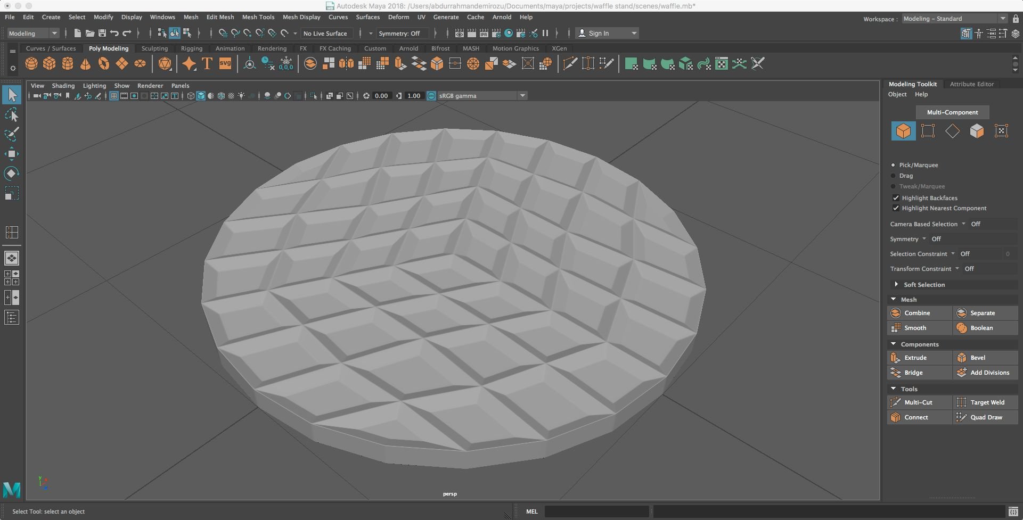Select the polygon sphere shelf icon
The image size is (1023, 520).
[31, 64]
